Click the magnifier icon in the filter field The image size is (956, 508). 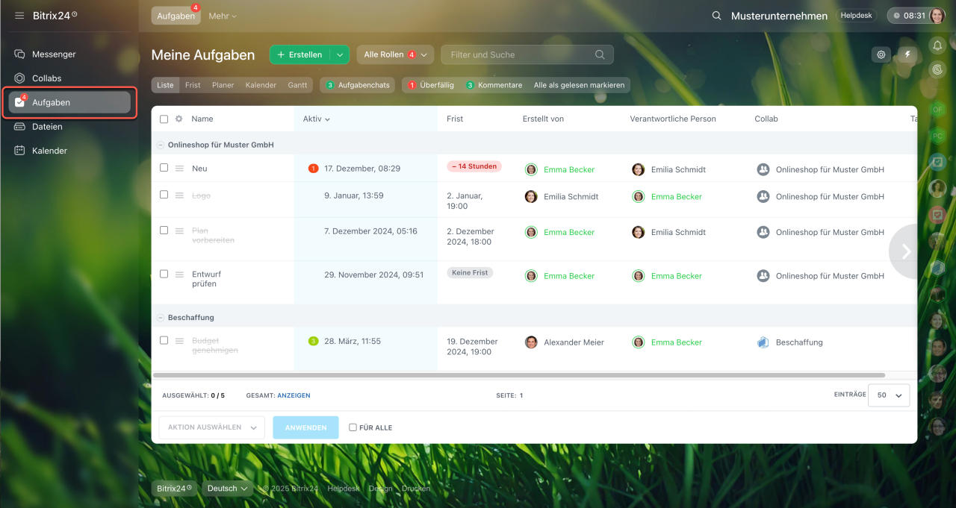pos(600,54)
